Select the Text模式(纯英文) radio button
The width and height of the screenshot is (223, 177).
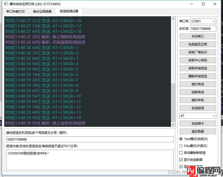(x=181, y=139)
